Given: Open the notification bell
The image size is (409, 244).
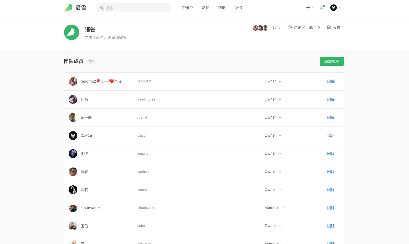Looking at the screenshot, I should [x=322, y=8].
